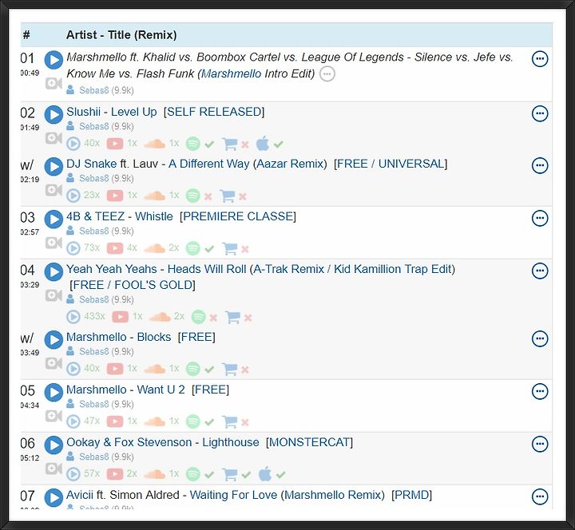
Task: Open Spotify icon for Marshmello Blocks
Action: [192, 369]
